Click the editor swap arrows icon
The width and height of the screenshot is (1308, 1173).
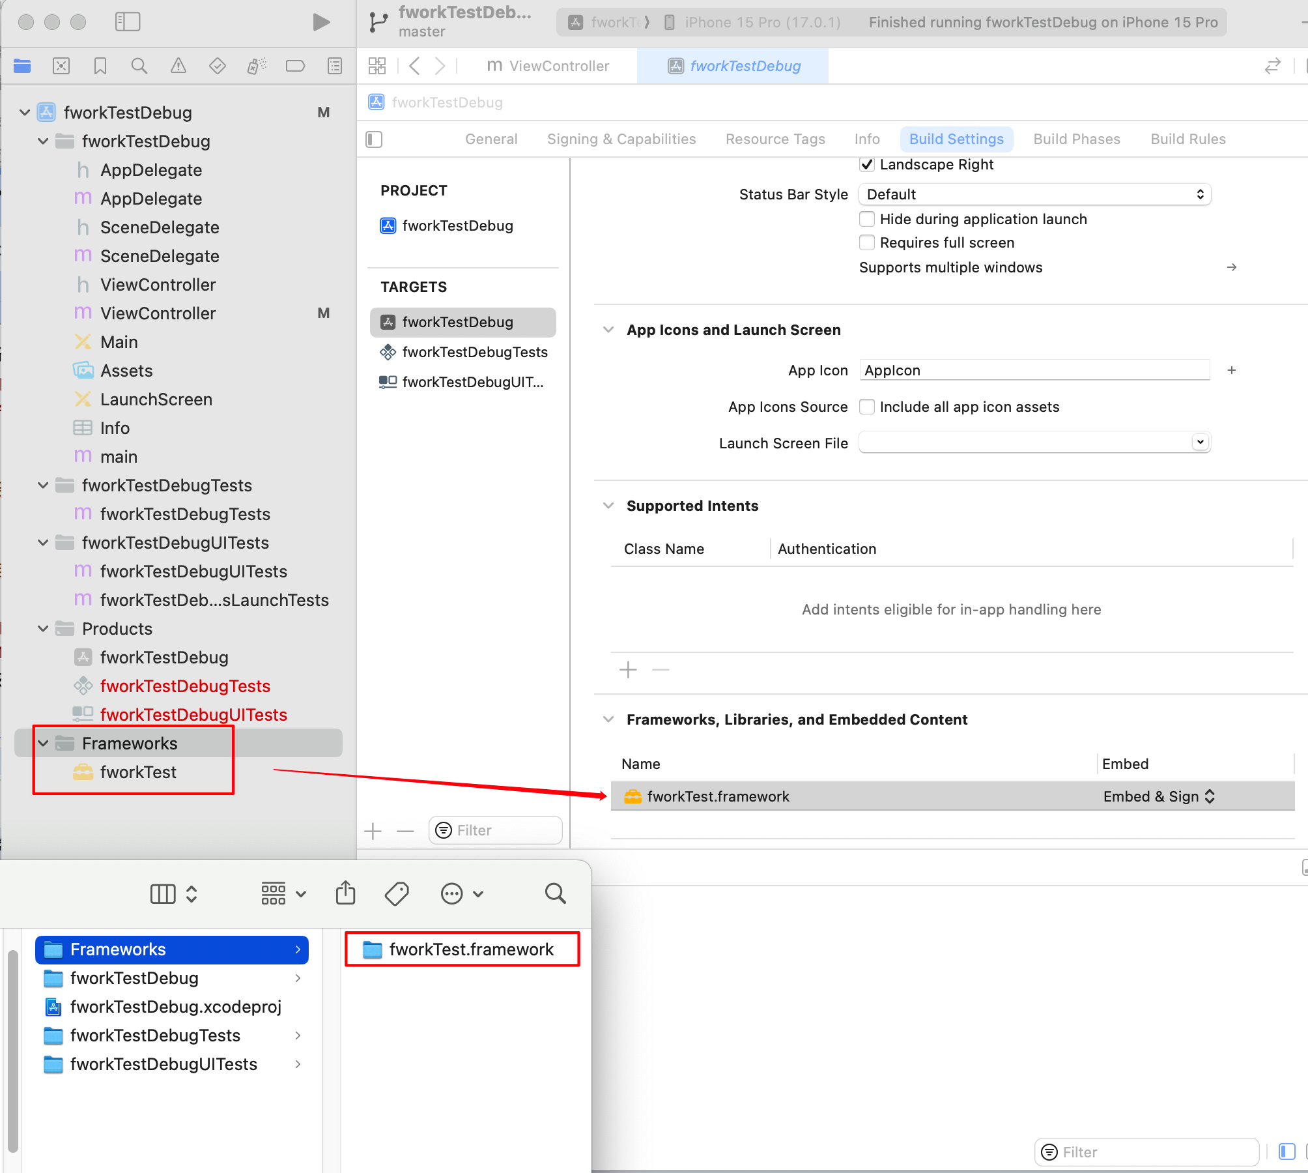1272,66
